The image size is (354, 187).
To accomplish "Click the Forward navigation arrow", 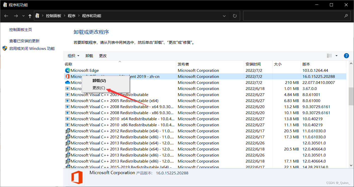I will [16, 16].
